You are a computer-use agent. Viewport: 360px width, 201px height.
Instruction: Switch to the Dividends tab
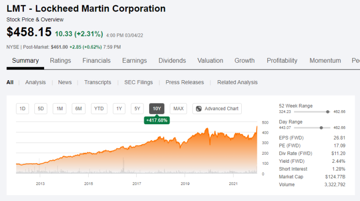[x=172, y=61]
